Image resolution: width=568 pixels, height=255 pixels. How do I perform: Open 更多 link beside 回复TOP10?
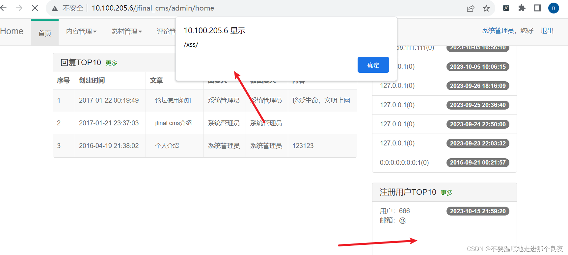[111, 63]
